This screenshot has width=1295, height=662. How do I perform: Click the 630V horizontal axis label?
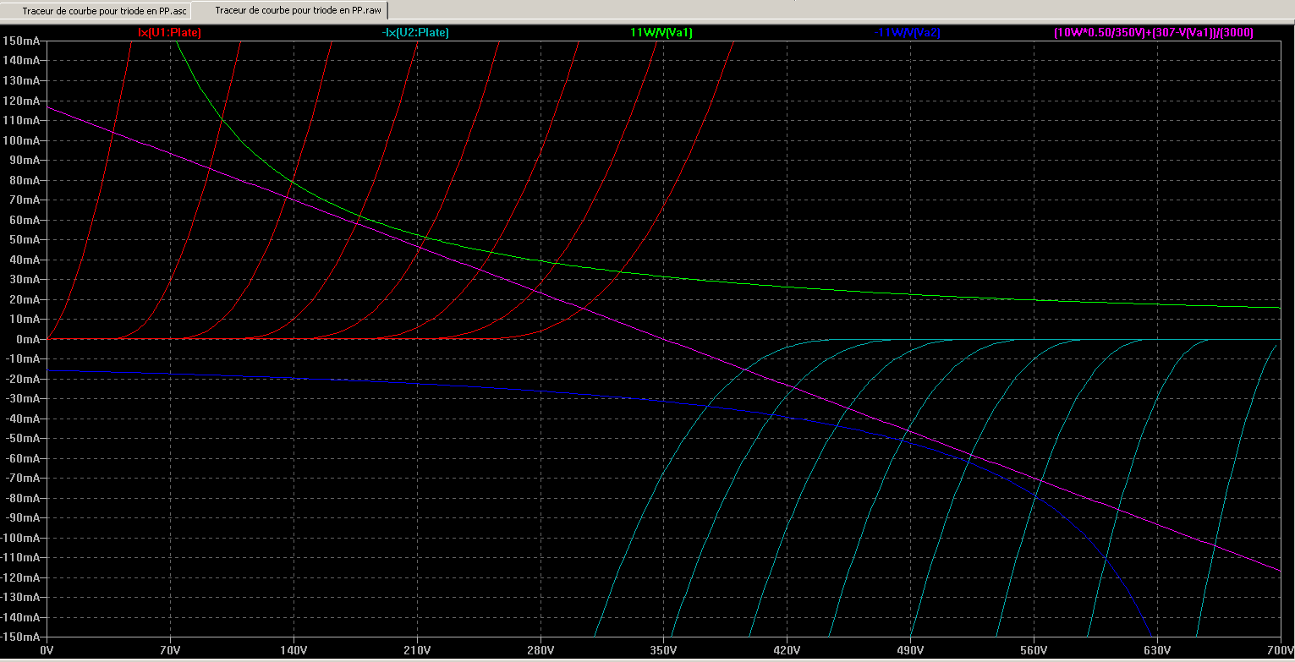click(x=1157, y=650)
